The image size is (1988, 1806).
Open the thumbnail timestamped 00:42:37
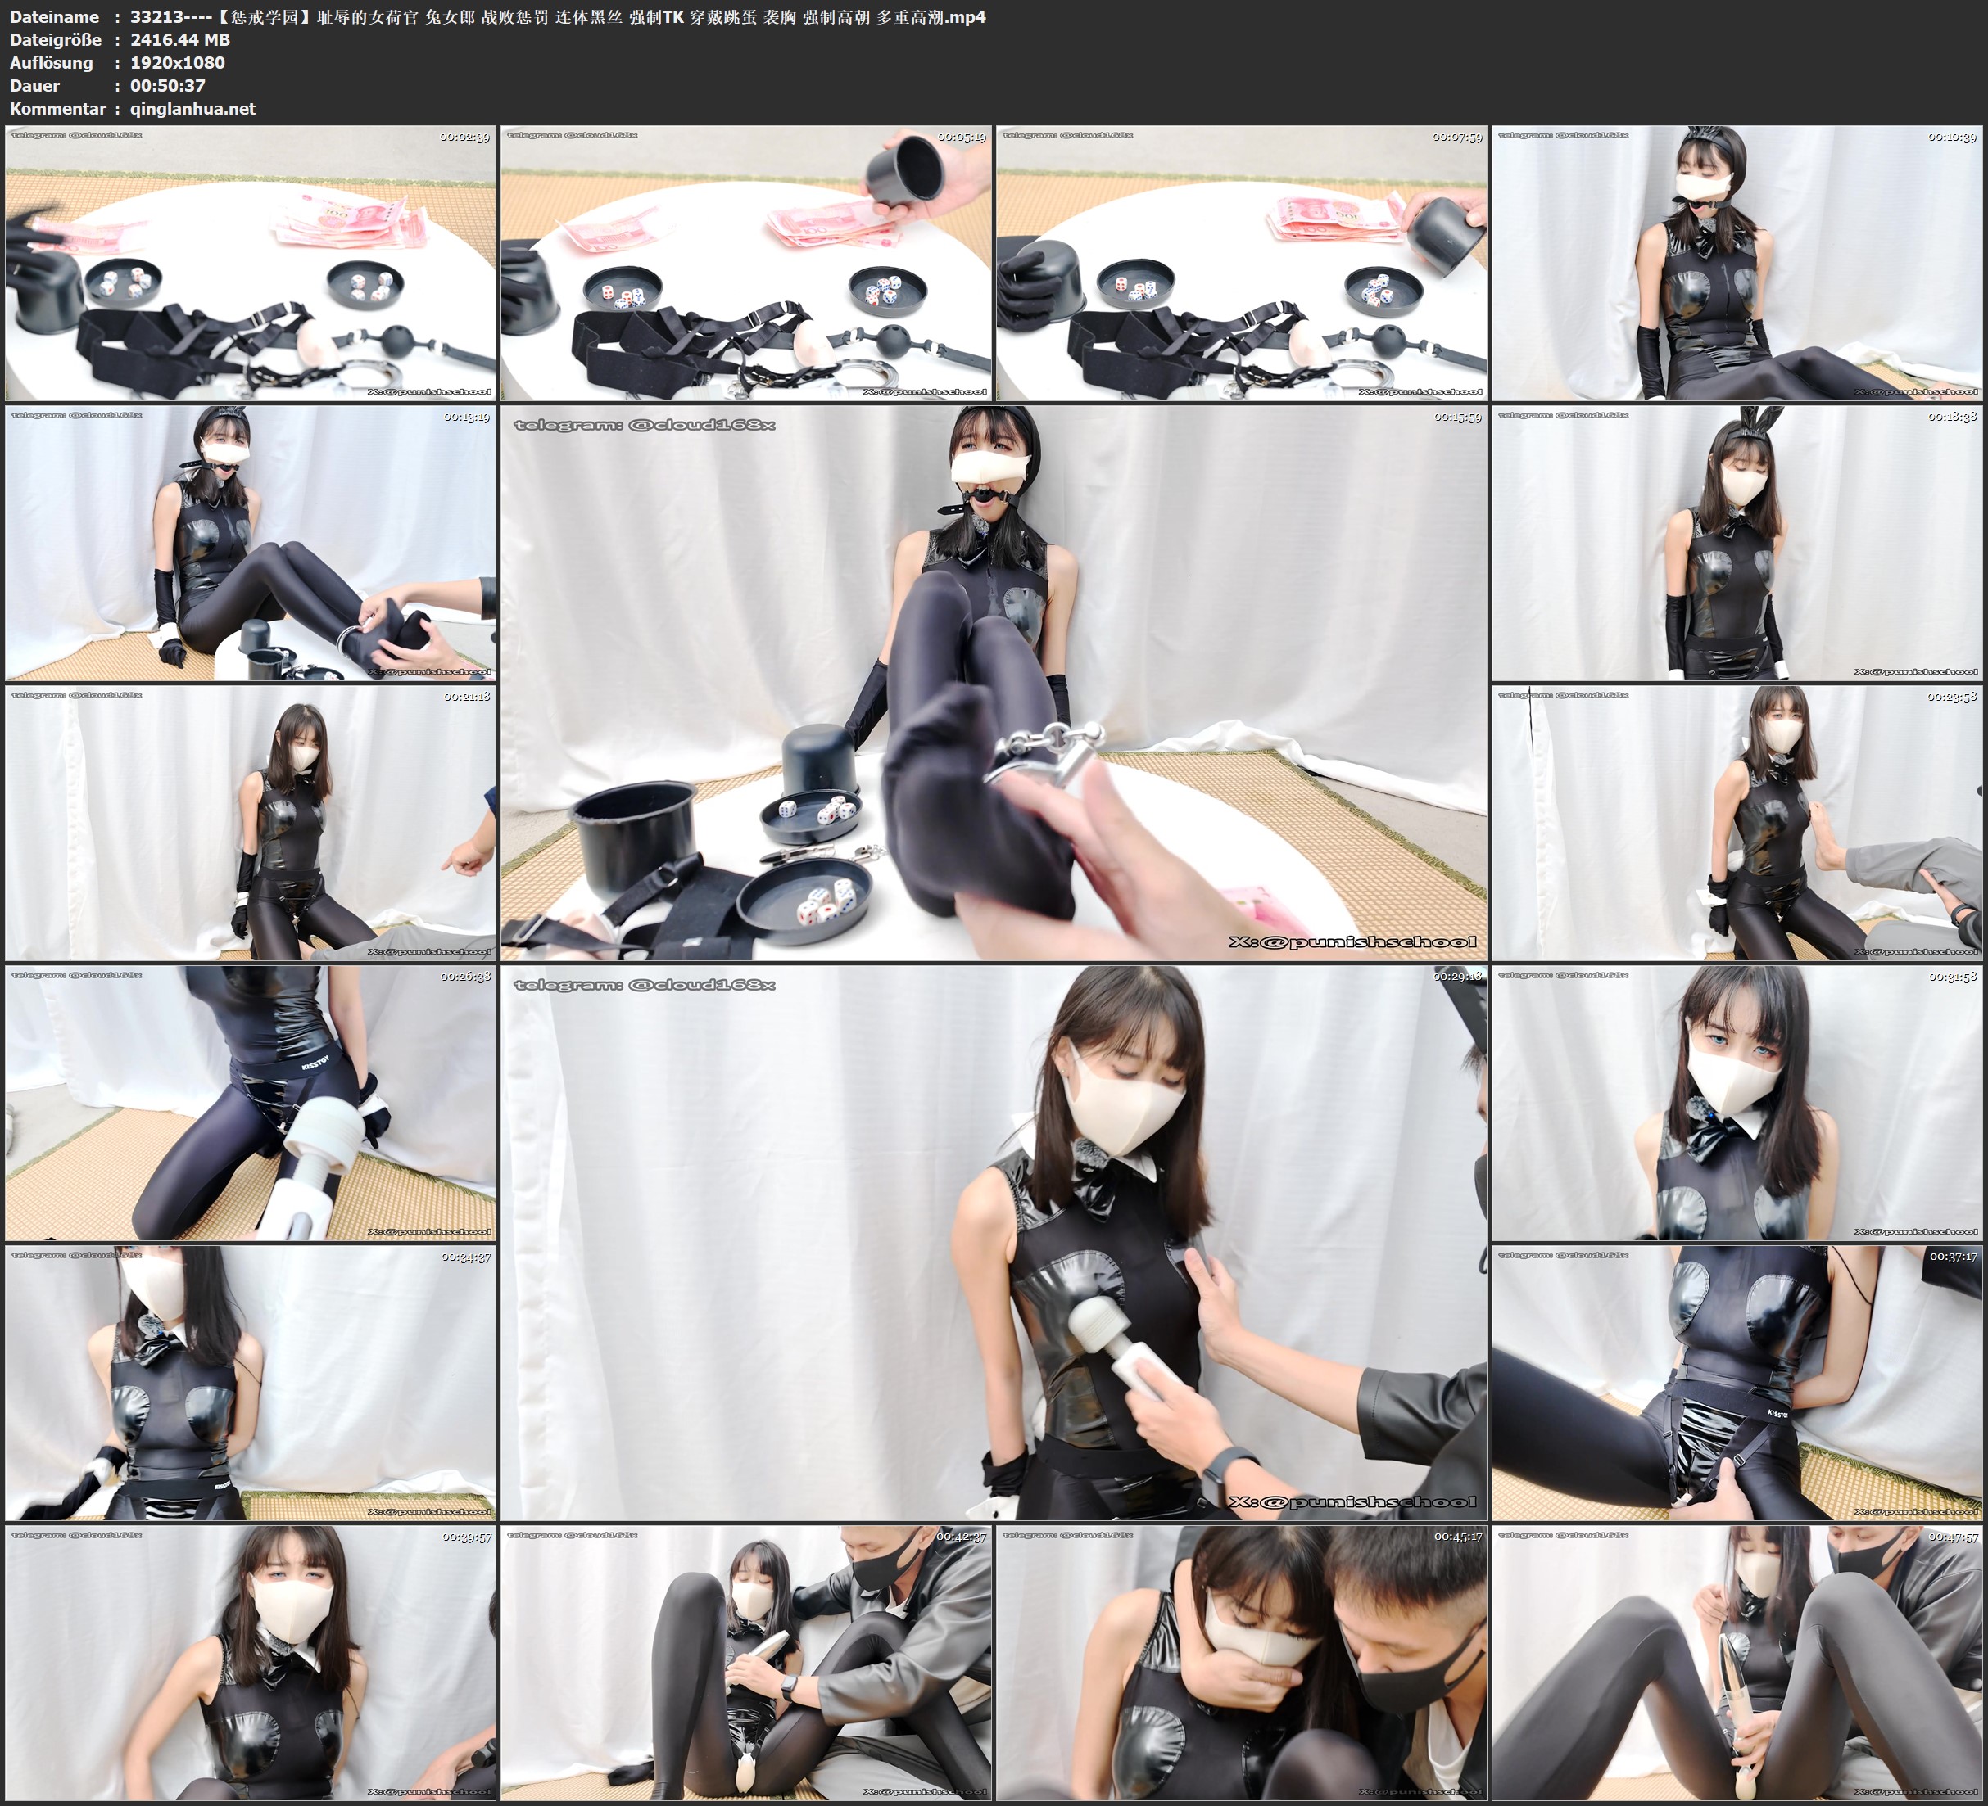pyautogui.click(x=746, y=1663)
